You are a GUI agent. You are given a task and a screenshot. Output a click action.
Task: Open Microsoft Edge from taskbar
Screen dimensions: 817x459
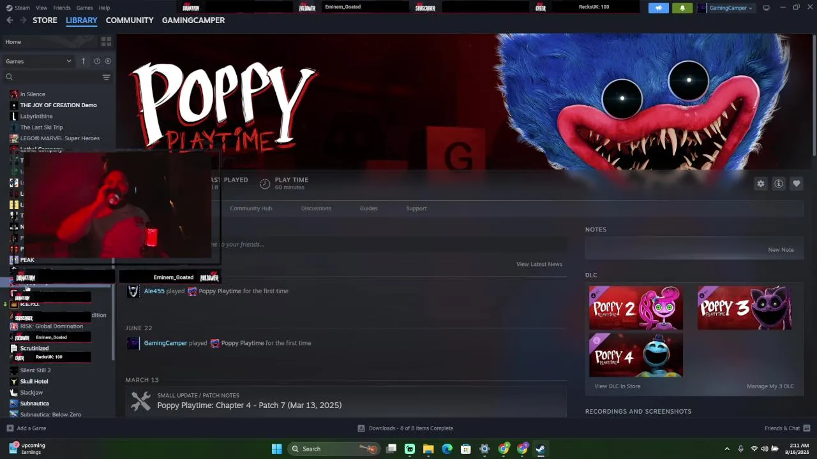[x=447, y=449]
